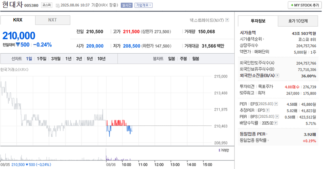Click the 전일 value 210,500

pos(94,32)
